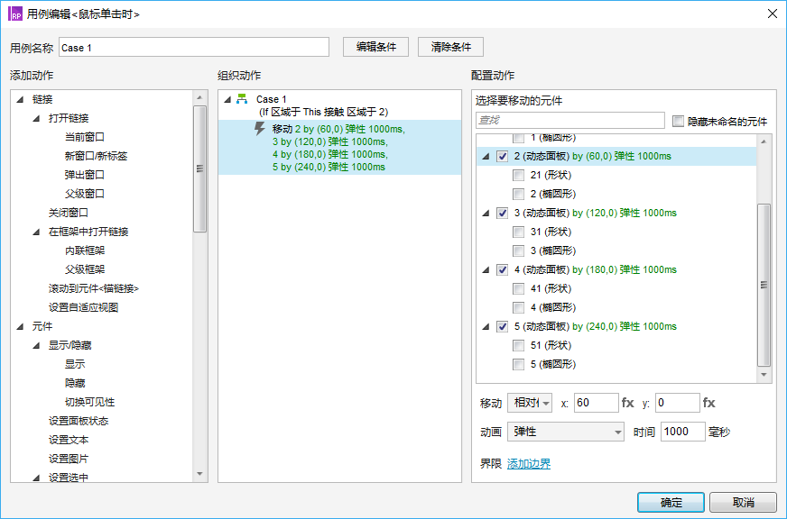This screenshot has height=519, width=787.
Task: Click the 确定 button
Action: 671,502
